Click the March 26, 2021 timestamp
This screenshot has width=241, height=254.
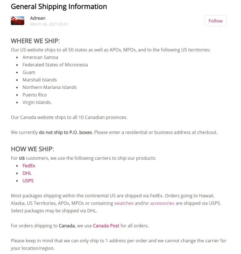[49, 24]
